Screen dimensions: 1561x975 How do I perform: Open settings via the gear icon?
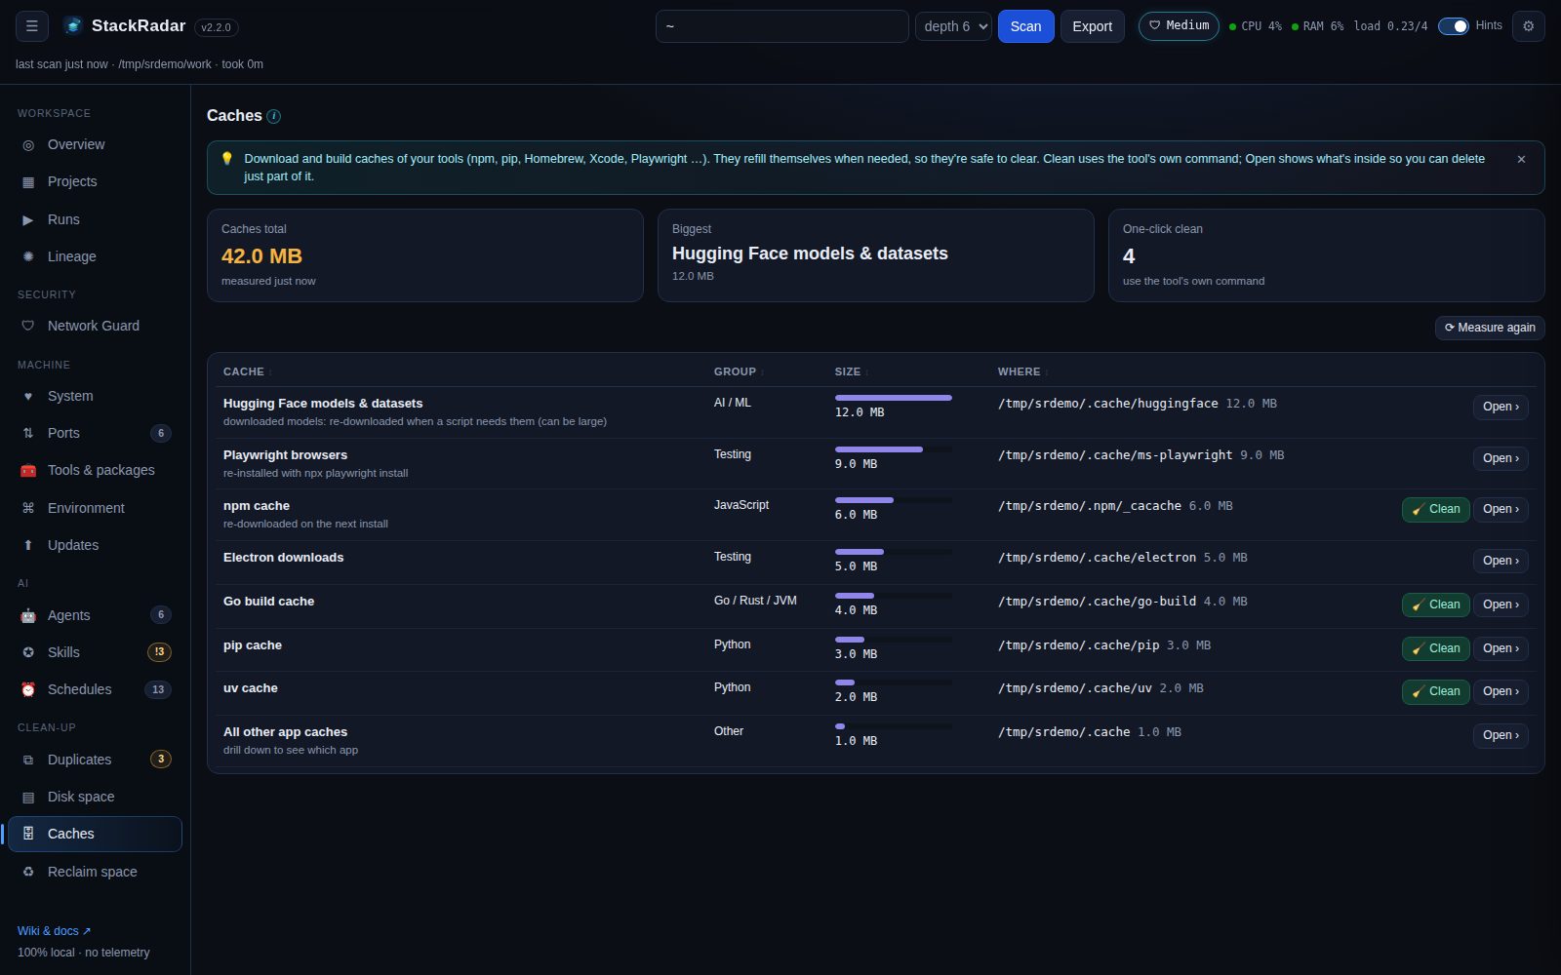coord(1528,26)
